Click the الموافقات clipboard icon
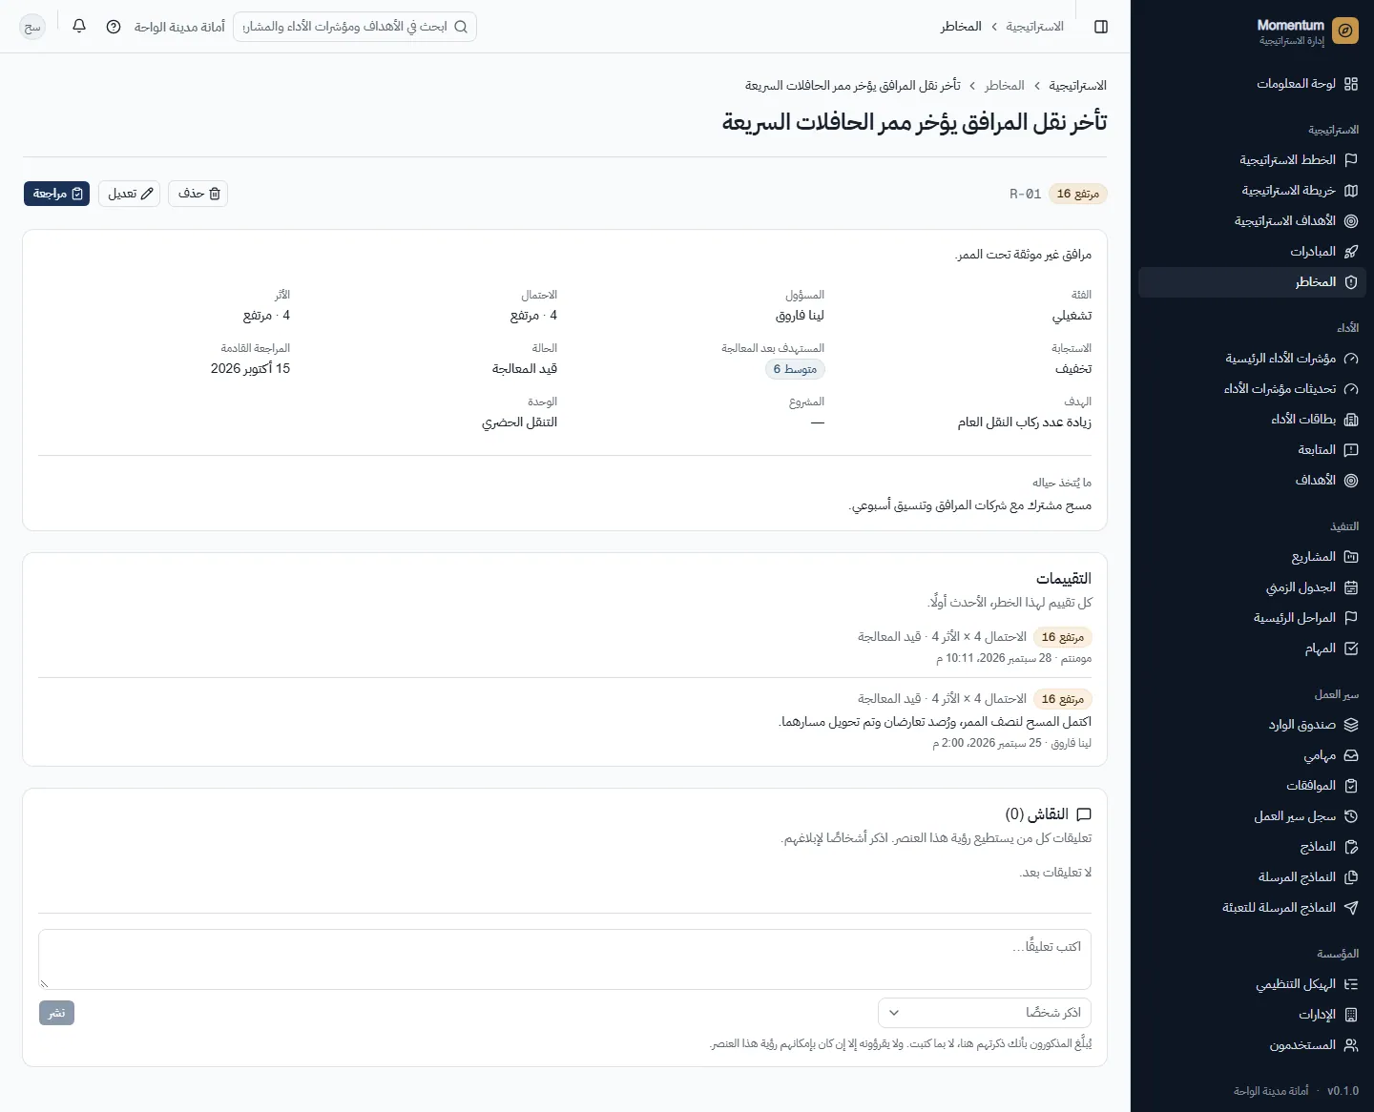Image resolution: width=1374 pixels, height=1112 pixels. [x=1350, y=786]
